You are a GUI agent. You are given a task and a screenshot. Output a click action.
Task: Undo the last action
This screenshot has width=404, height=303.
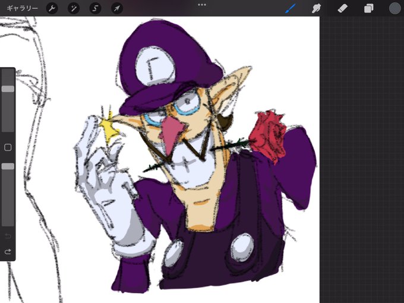coord(8,236)
